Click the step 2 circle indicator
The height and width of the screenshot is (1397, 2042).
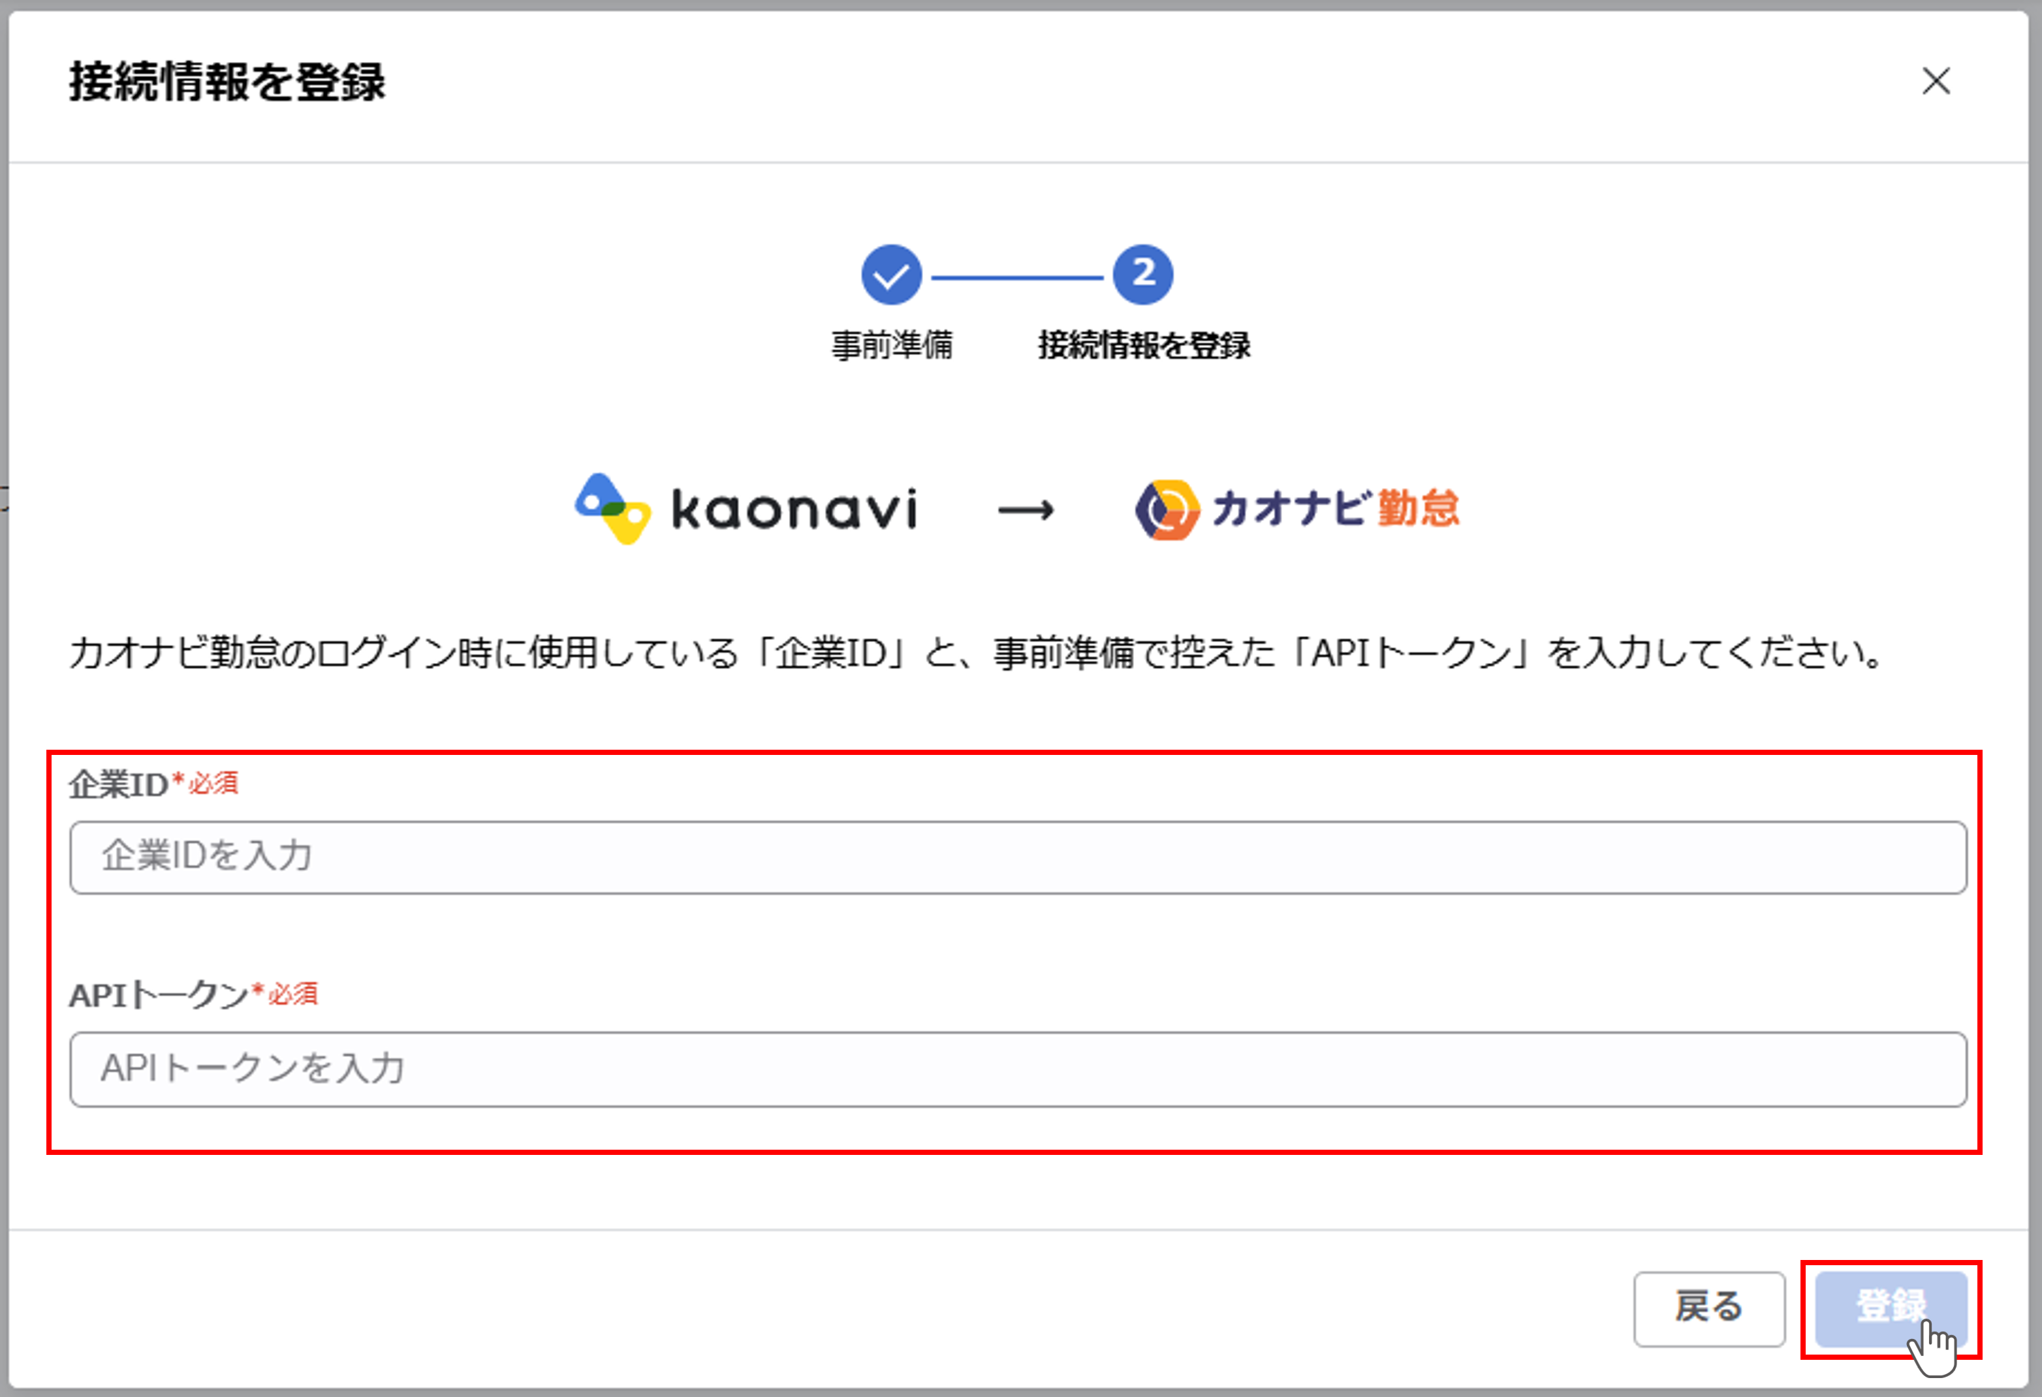coord(1142,275)
